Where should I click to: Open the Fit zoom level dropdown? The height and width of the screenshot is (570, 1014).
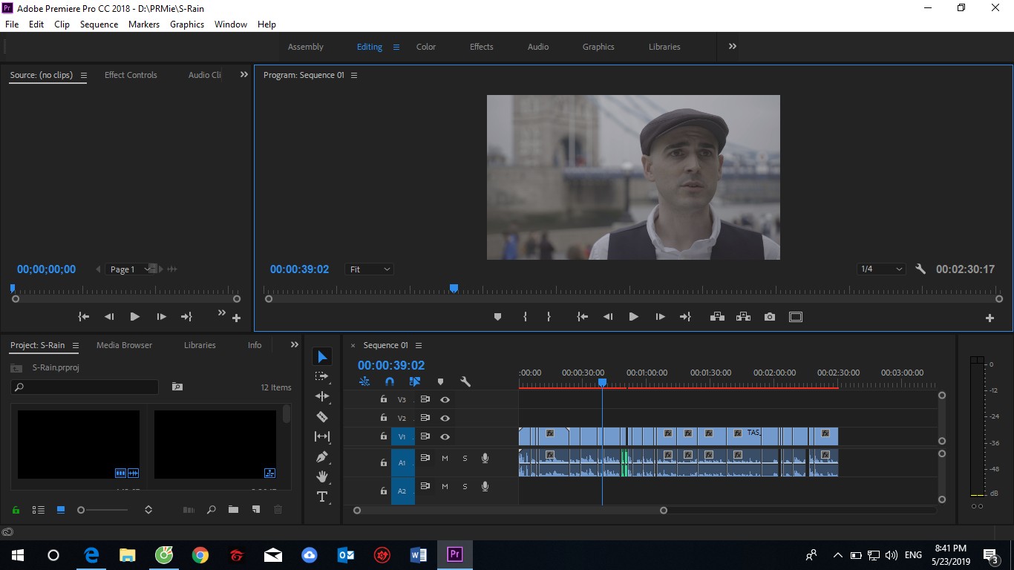pos(370,269)
